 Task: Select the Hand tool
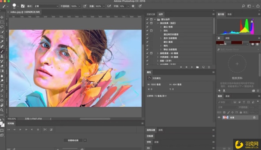[x=2, y=105]
